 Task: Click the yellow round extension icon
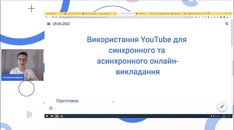[x=199, y=17]
